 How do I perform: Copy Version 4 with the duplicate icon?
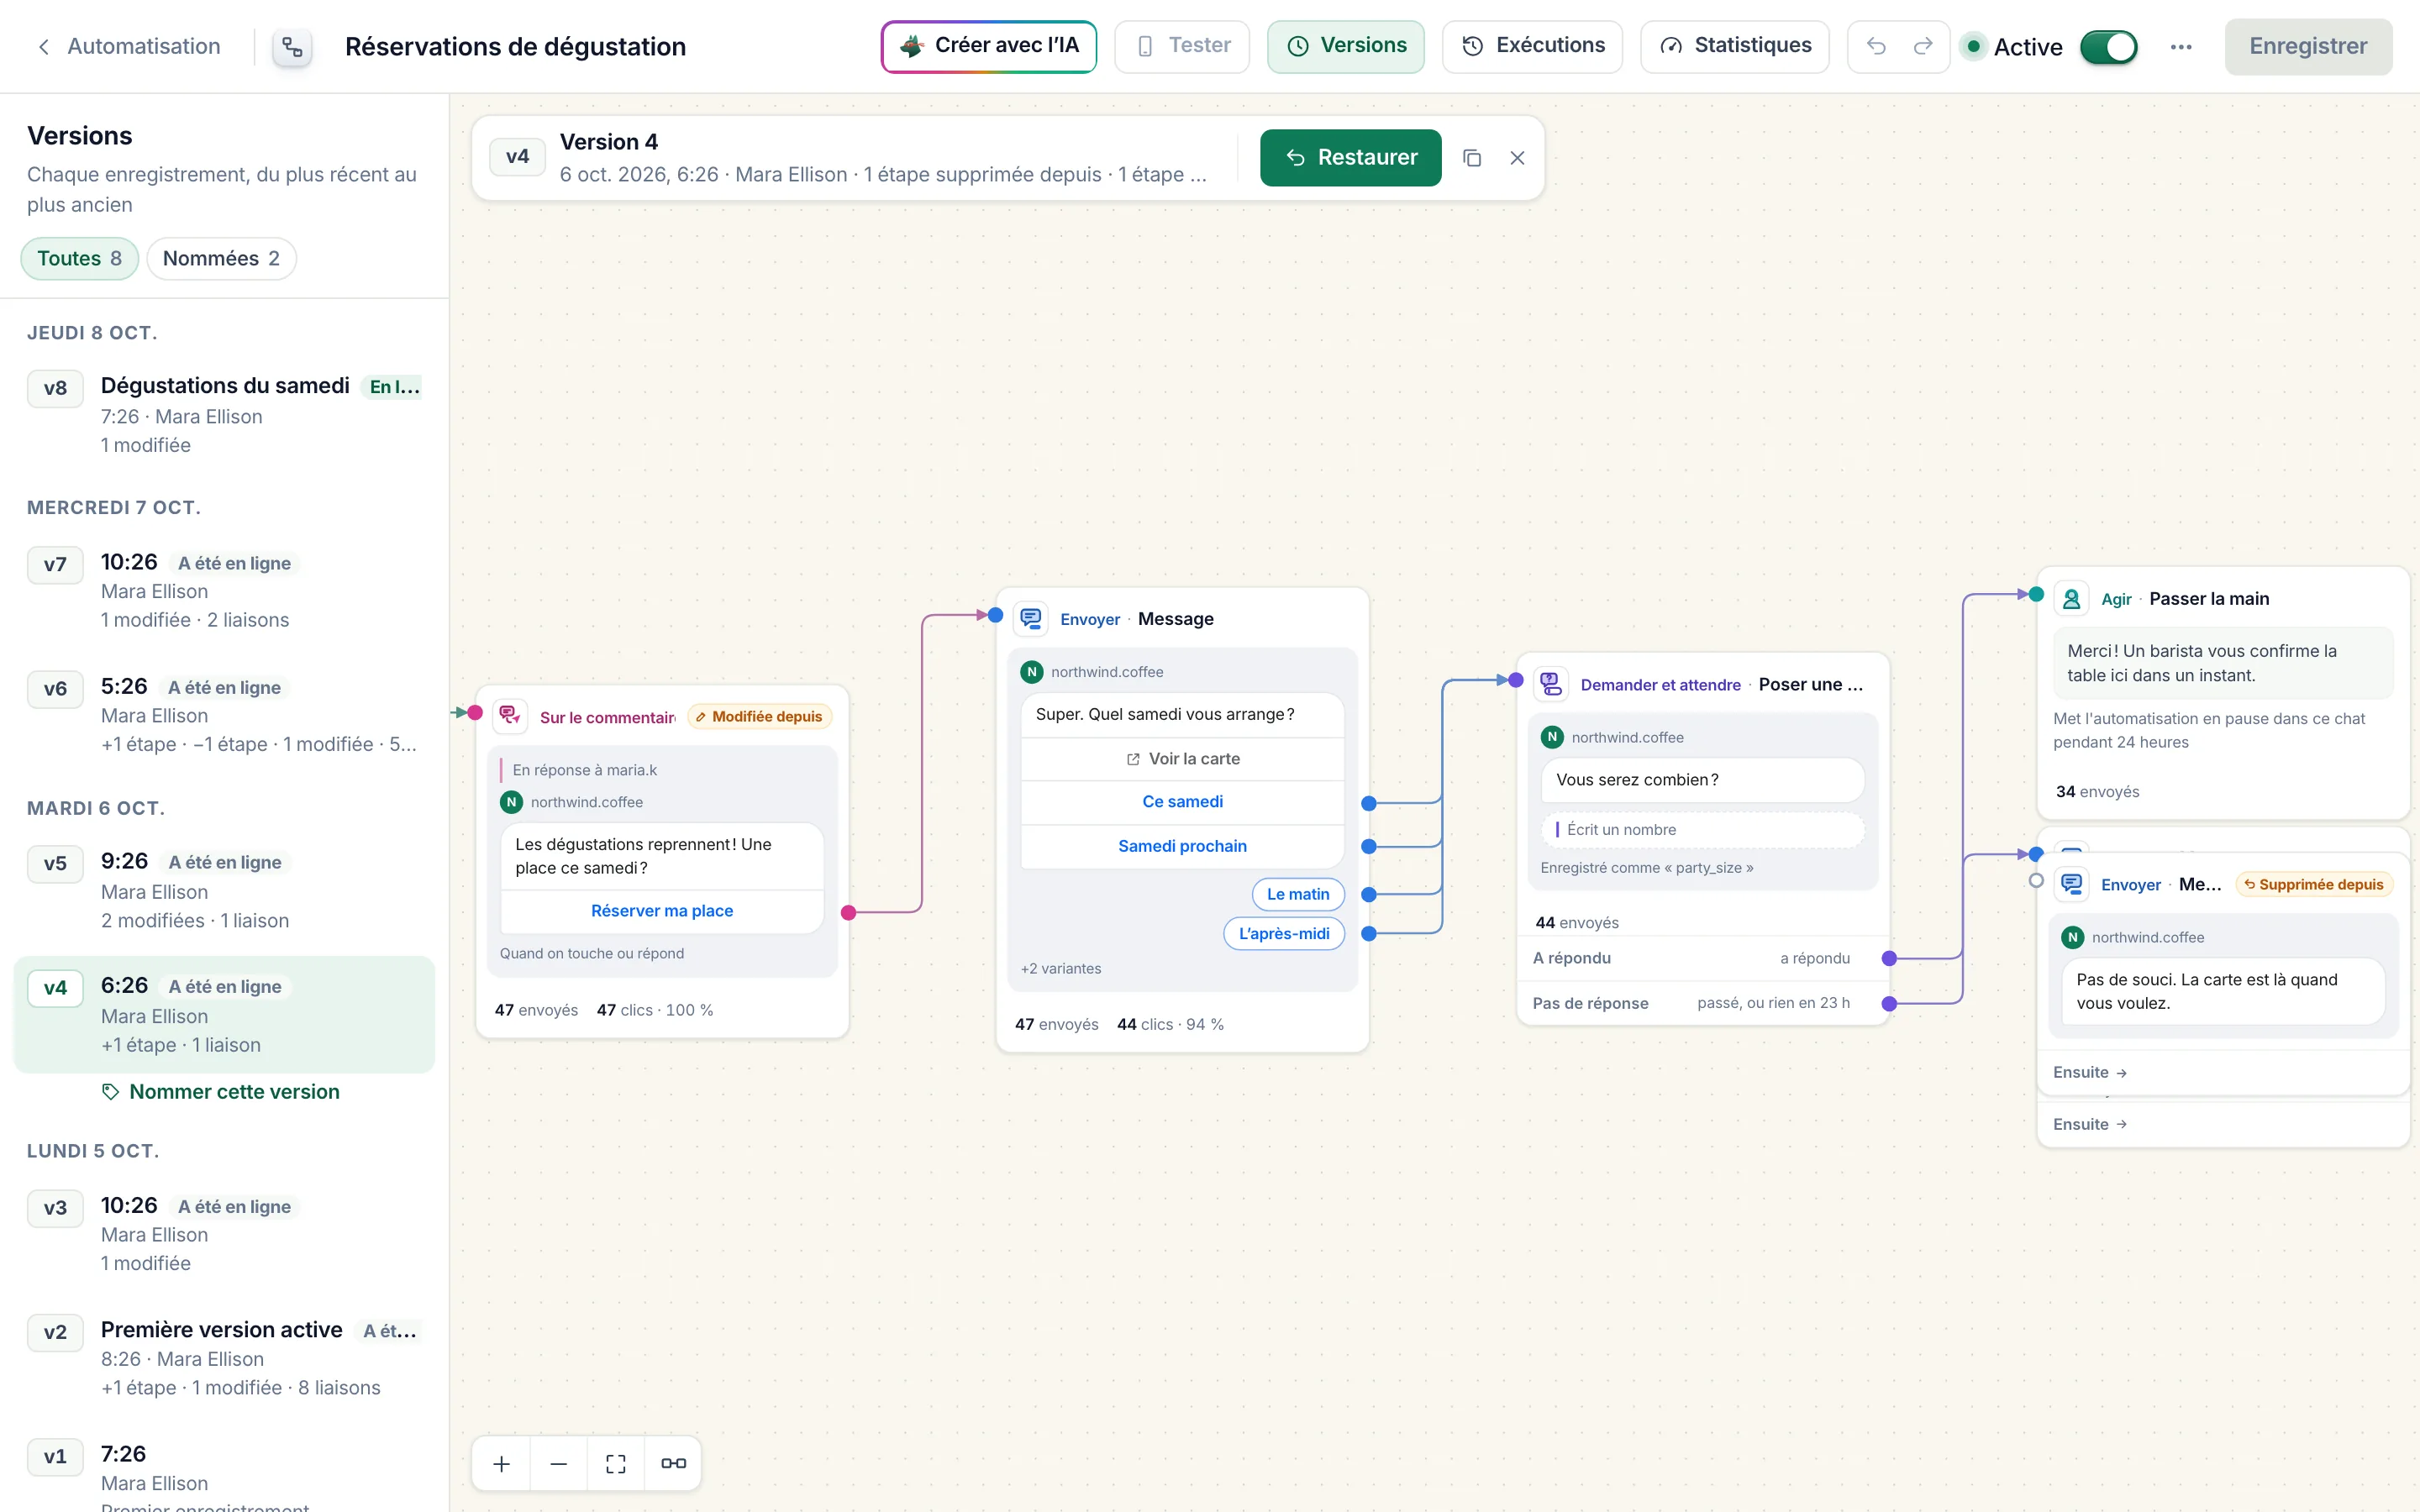pyautogui.click(x=1472, y=158)
